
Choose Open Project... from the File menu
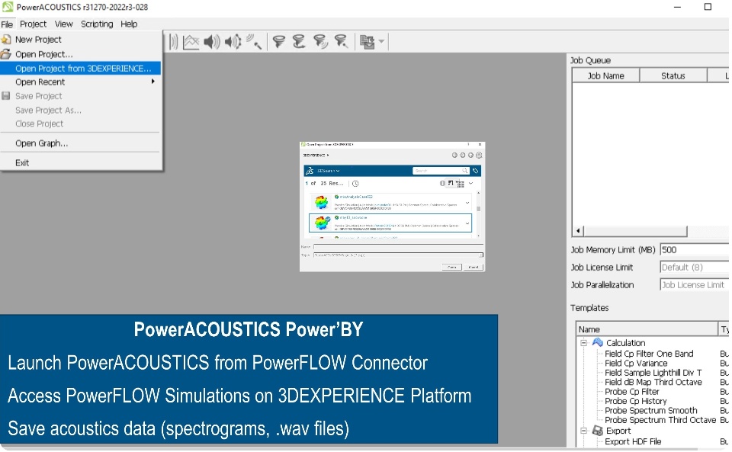(x=81, y=54)
